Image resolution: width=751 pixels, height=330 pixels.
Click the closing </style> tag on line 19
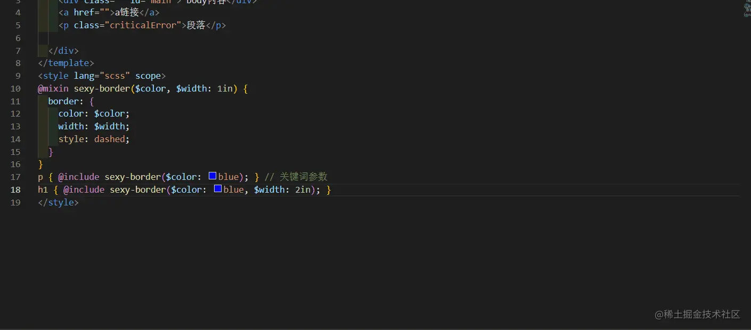pos(58,202)
